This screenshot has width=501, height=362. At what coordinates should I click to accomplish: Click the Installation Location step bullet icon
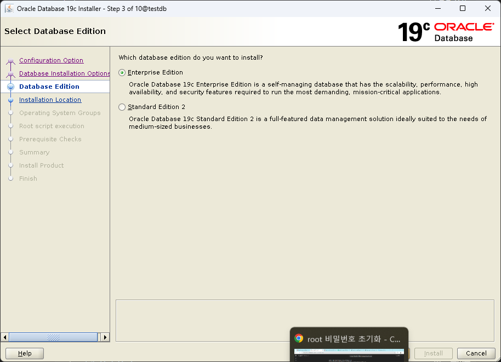tap(10, 100)
